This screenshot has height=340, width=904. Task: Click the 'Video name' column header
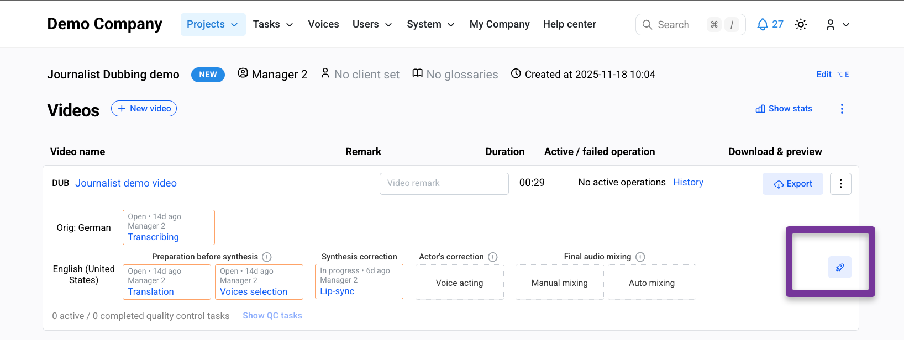pyautogui.click(x=77, y=152)
